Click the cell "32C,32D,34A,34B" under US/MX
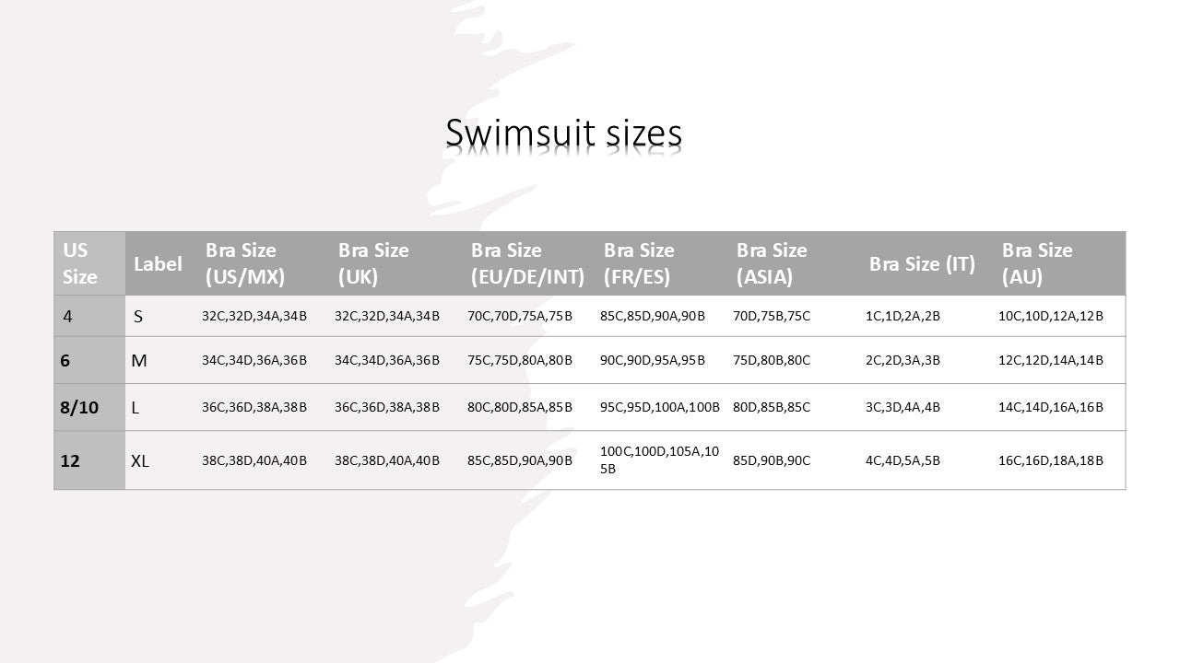Image resolution: width=1180 pixels, height=663 pixels. click(254, 316)
